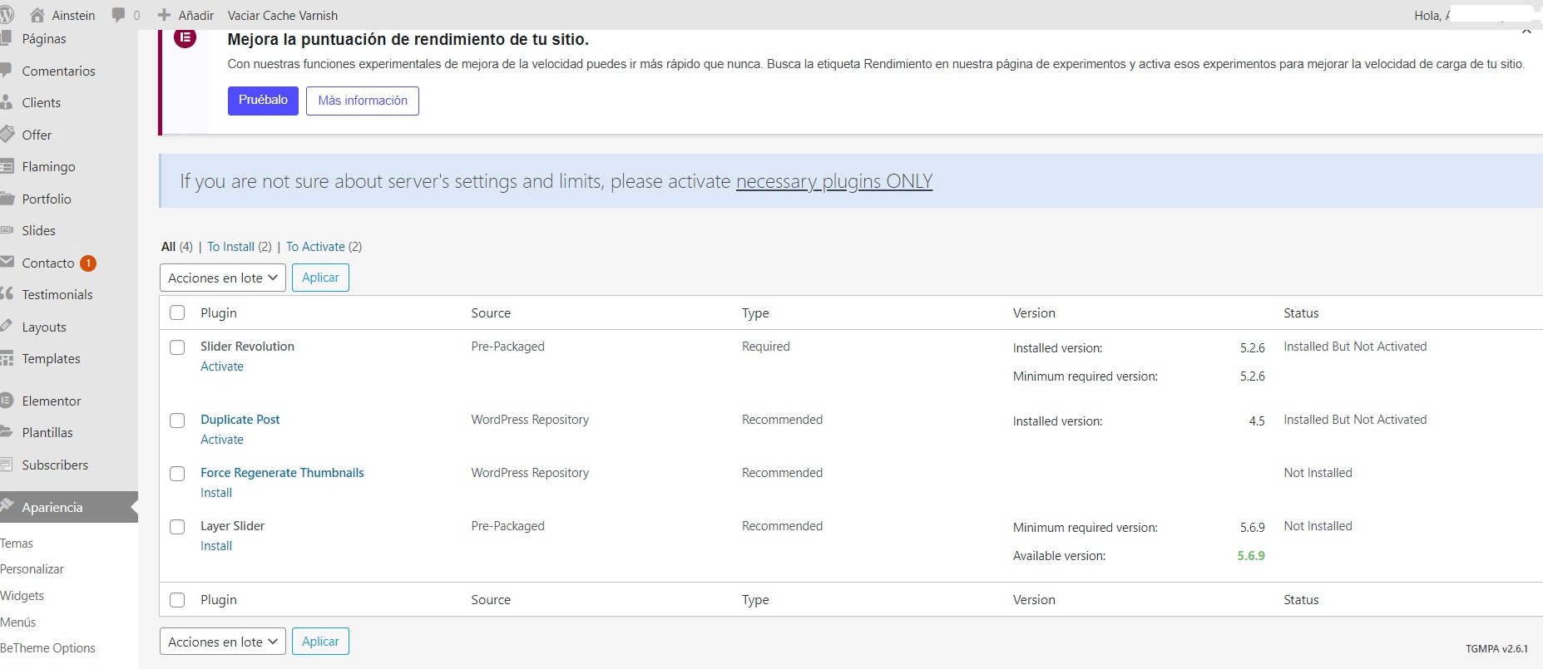Sort by the top Plugin column header
The width and height of the screenshot is (1543, 669).
coord(219,313)
